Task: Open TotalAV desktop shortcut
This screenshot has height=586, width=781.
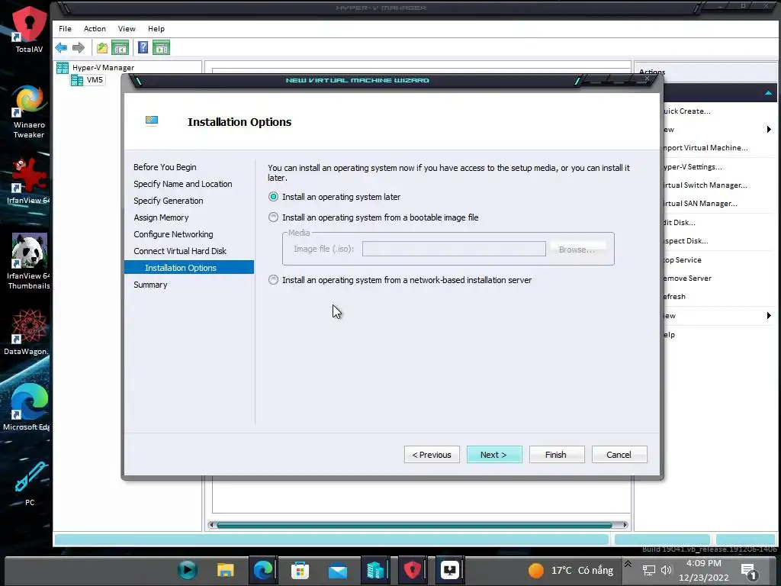Action: click(x=29, y=29)
